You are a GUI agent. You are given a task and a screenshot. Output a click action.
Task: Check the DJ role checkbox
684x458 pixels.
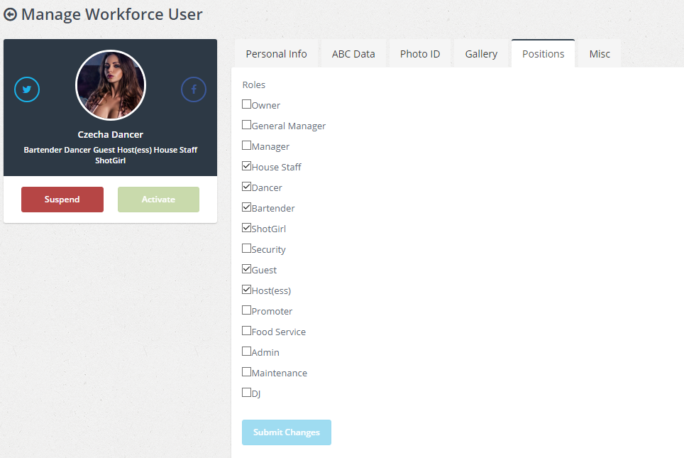click(246, 393)
